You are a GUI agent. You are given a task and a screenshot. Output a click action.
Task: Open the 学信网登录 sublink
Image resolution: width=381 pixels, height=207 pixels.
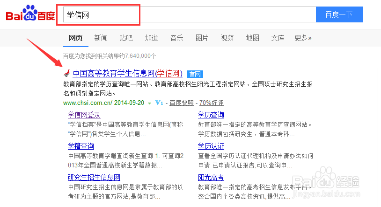84,115
